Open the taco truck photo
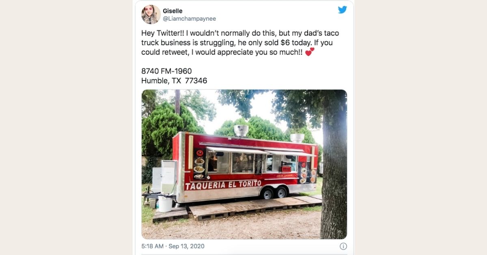Viewport: 487px width, 255px height. (244, 164)
